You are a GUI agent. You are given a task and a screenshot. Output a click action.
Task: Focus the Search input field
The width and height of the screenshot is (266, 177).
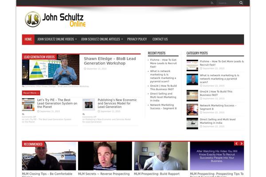click(x=228, y=3)
